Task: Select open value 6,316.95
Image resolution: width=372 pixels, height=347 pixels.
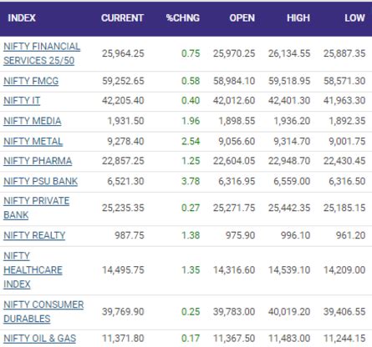Action: click(x=237, y=181)
